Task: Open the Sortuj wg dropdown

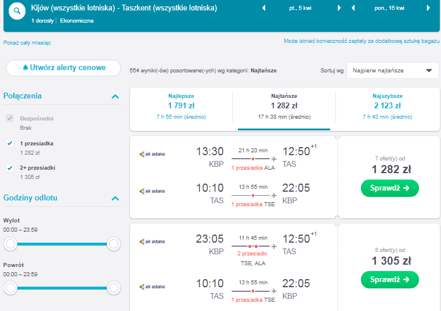Action: click(392, 71)
